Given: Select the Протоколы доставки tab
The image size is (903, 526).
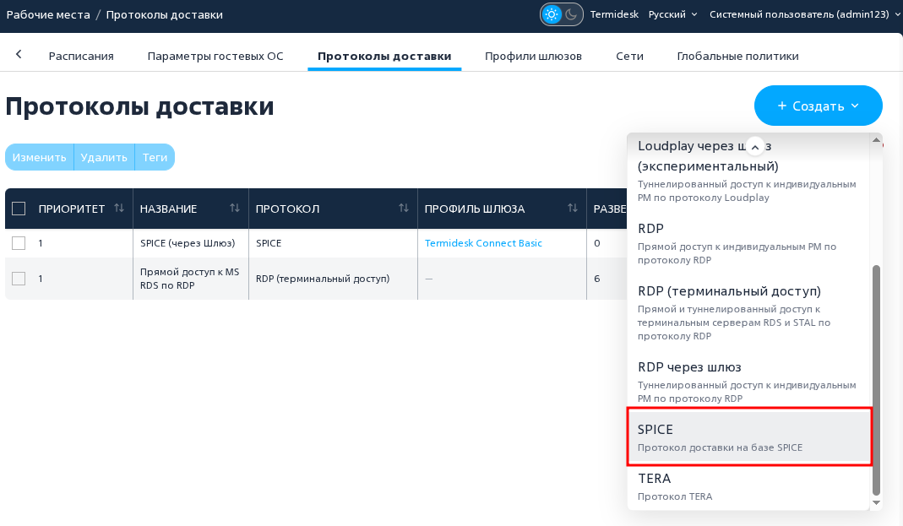Looking at the screenshot, I should [x=384, y=56].
